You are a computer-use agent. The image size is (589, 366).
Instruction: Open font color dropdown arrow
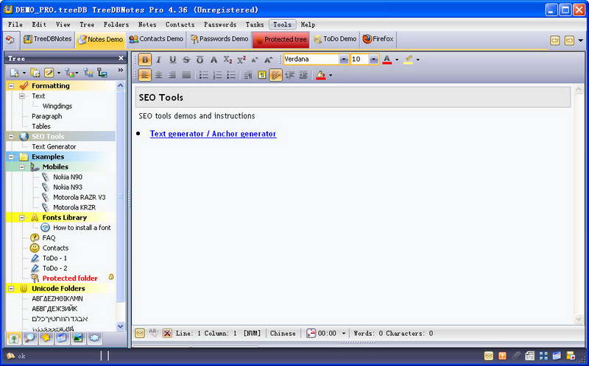coord(397,60)
